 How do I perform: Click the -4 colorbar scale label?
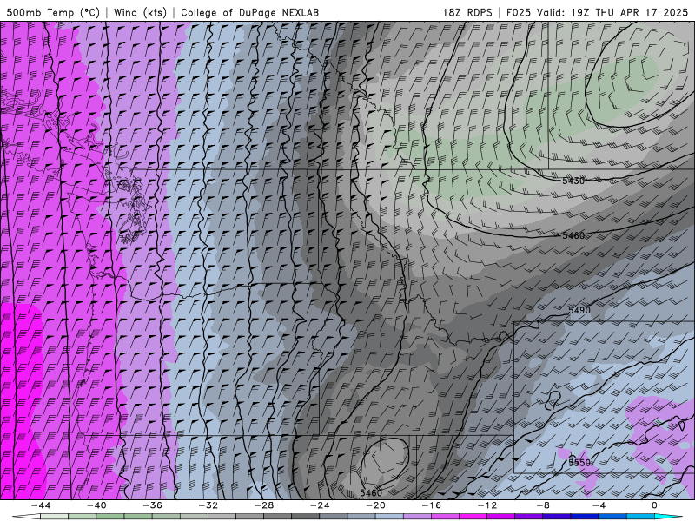599,505
